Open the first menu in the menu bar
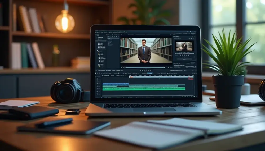 pyautogui.click(x=99, y=31)
